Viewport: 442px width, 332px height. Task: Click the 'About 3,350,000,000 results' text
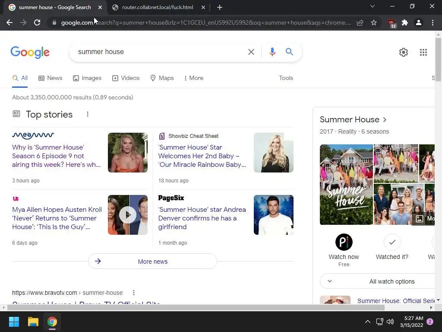tap(73, 97)
